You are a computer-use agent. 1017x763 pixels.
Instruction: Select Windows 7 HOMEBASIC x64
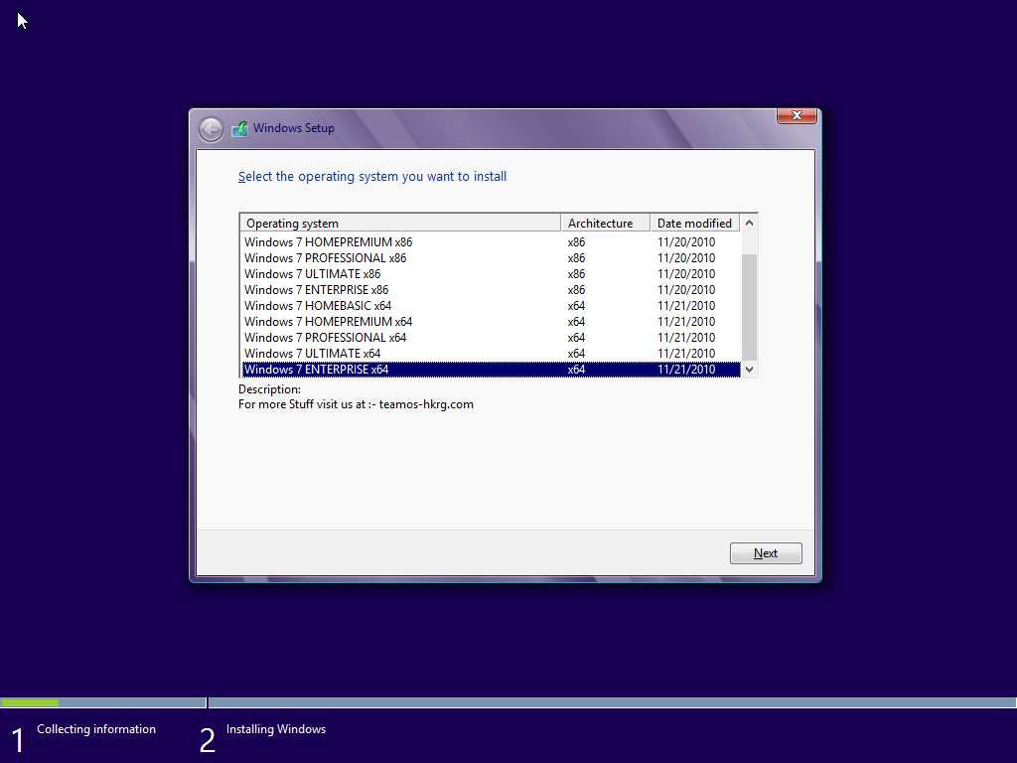pos(491,306)
